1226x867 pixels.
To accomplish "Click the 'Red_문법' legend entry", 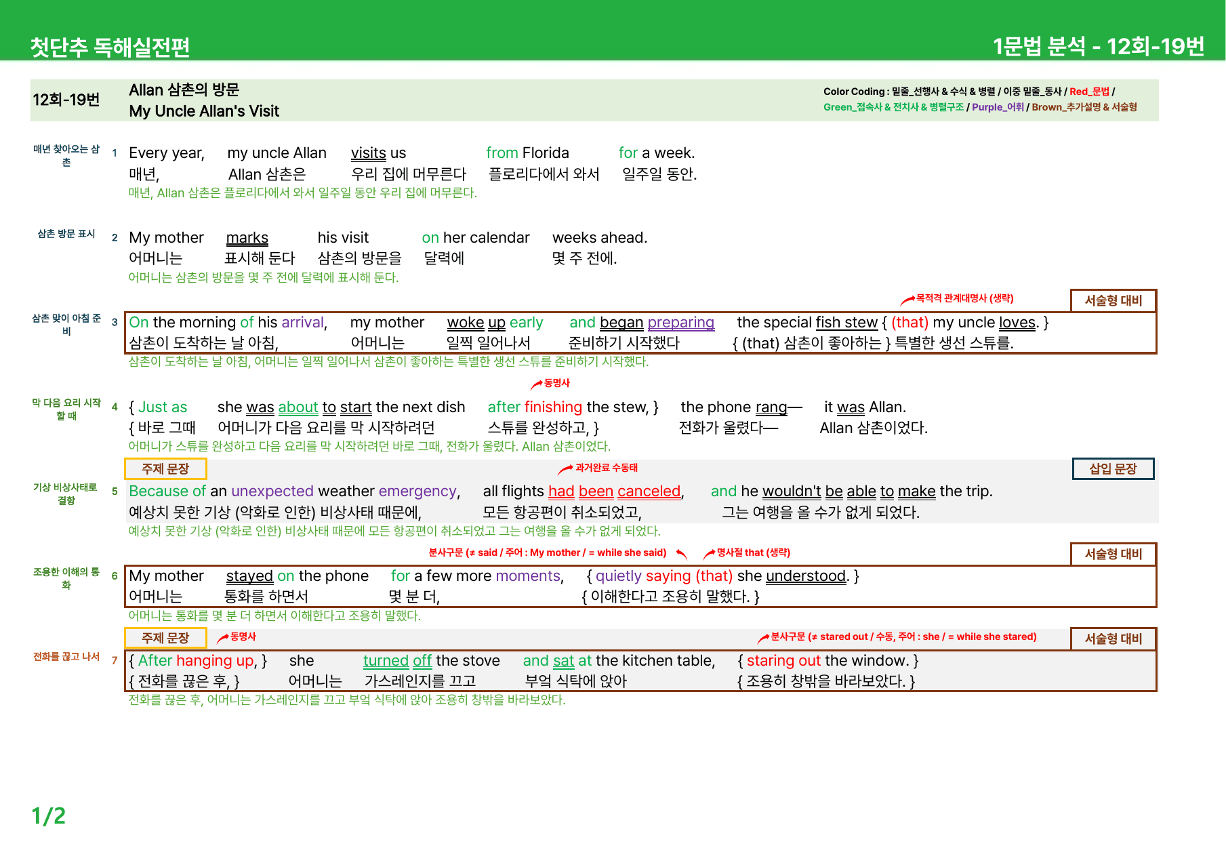I will click(1089, 92).
